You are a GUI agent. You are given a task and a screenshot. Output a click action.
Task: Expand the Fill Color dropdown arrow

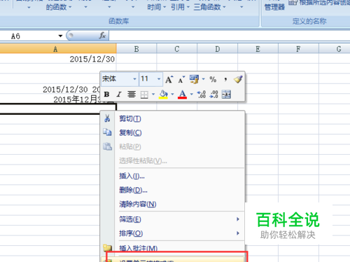172,94
